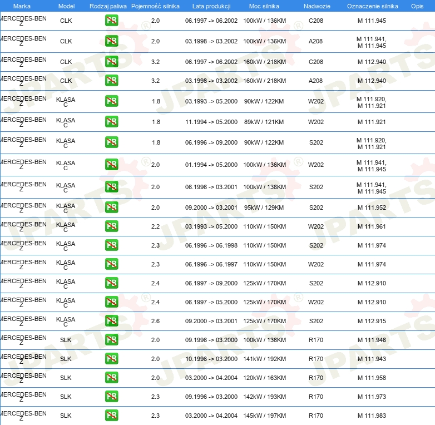The width and height of the screenshot is (435, 425).
Task: Click the fuel icon for SLK 141kW / 192KM
Action: click(111, 359)
